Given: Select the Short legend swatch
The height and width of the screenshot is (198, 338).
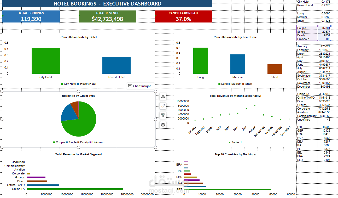Looking at the screenshot, I should coord(243,84).
